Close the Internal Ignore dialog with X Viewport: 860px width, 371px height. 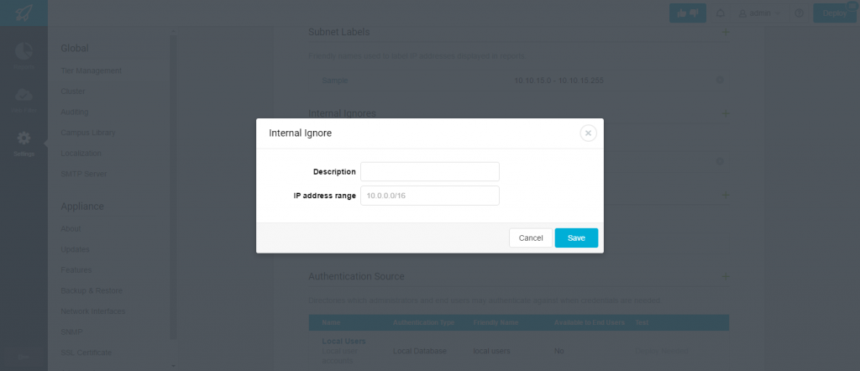pos(588,133)
